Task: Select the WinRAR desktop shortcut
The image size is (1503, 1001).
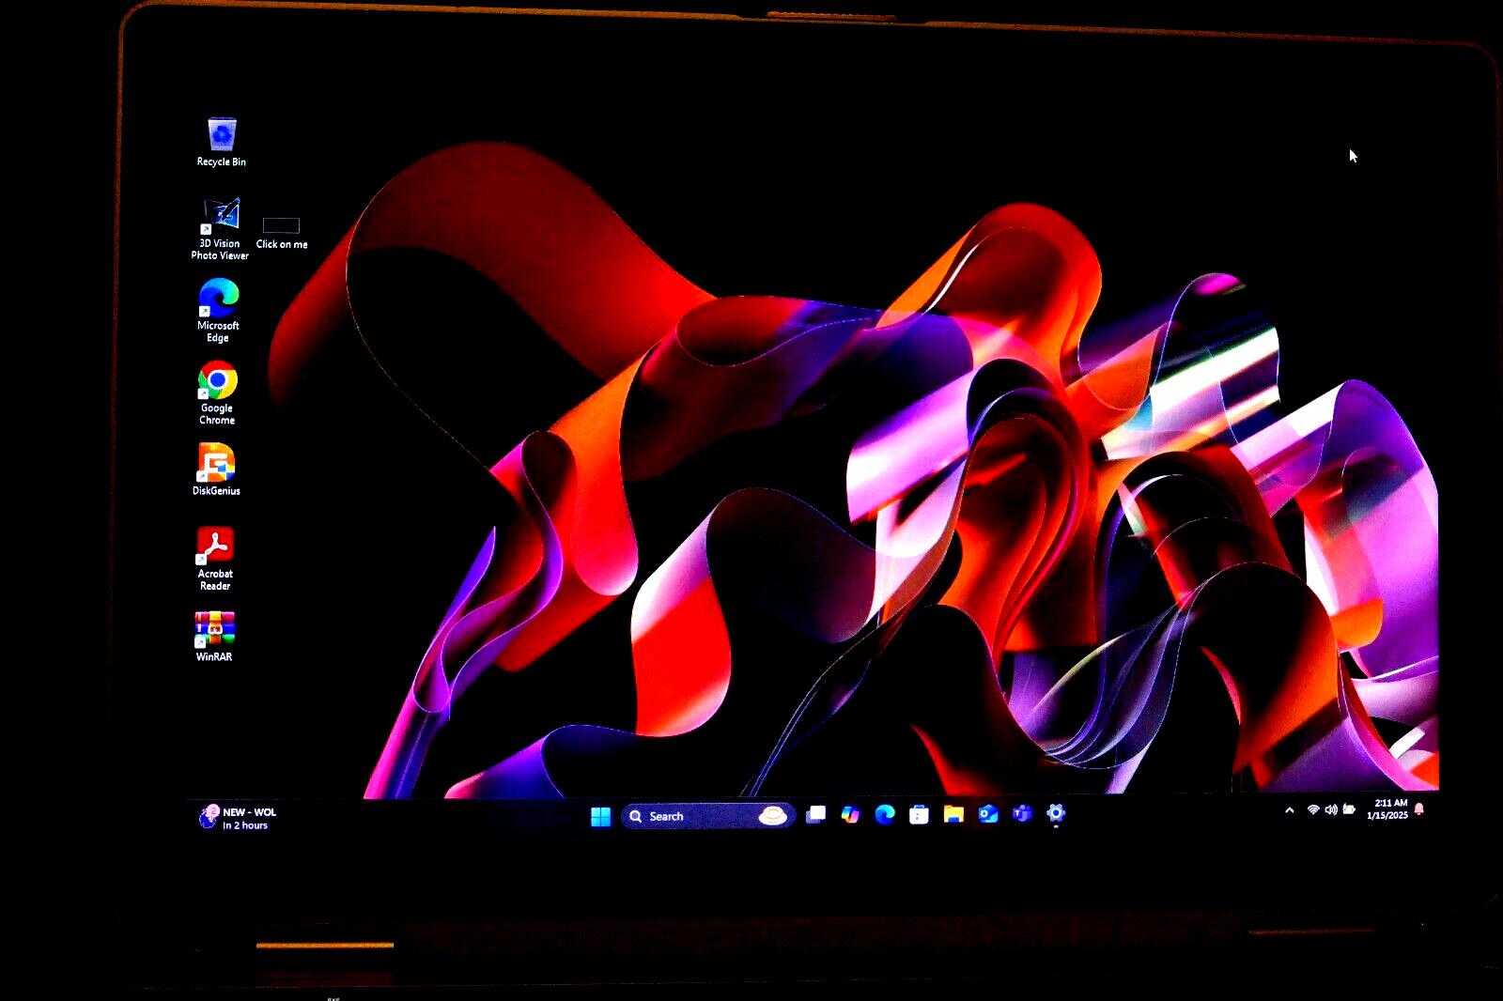Action: [214, 637]
